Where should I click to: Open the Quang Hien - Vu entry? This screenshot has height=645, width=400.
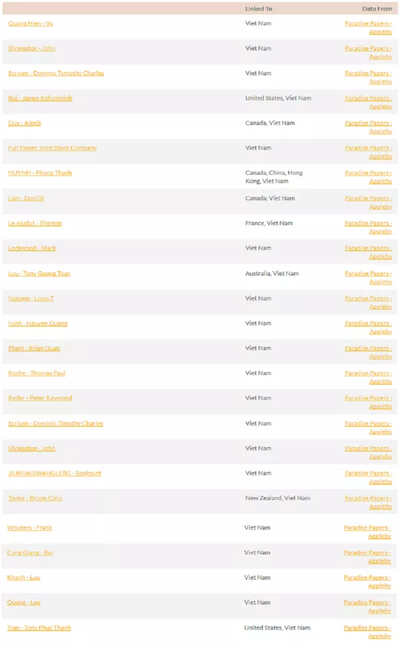pyautogui.click(x=31, y=23)
